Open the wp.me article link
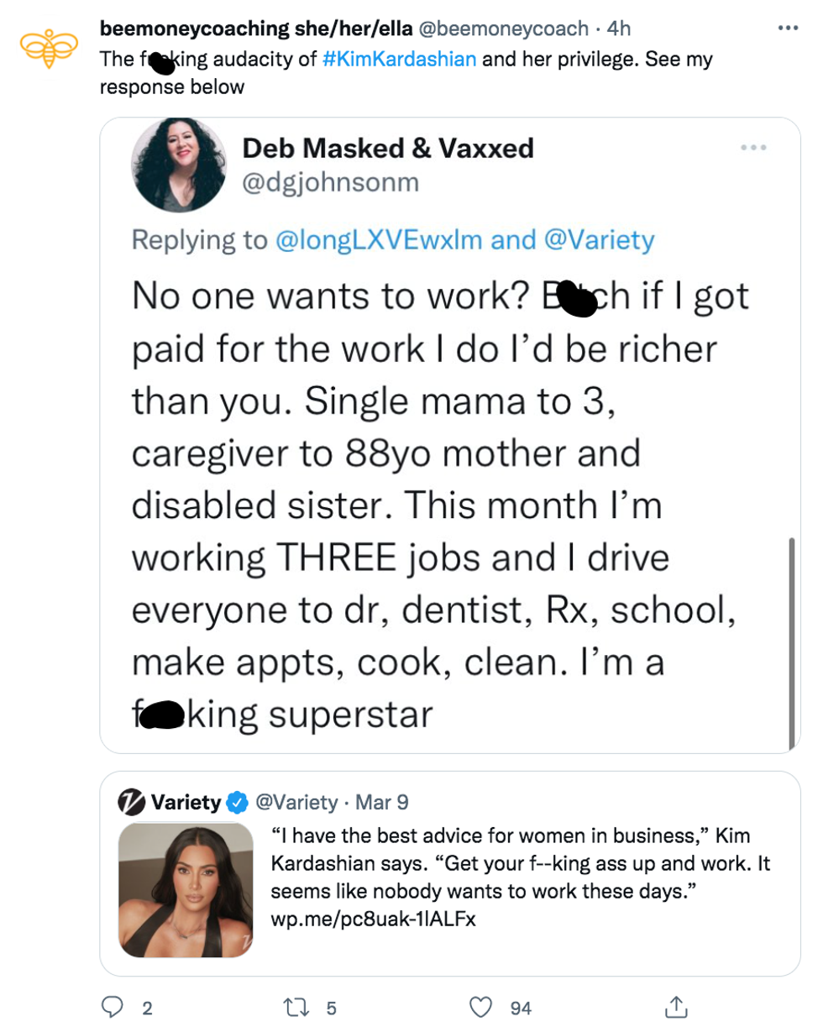The height and width of the screenshot is (1032, 823). coord(375,919)
